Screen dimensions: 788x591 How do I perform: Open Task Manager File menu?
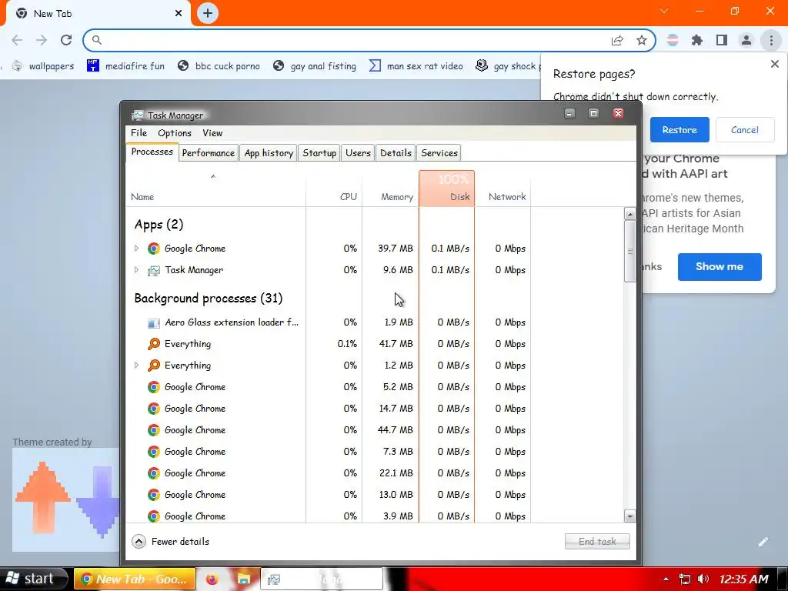click(139, 132)
